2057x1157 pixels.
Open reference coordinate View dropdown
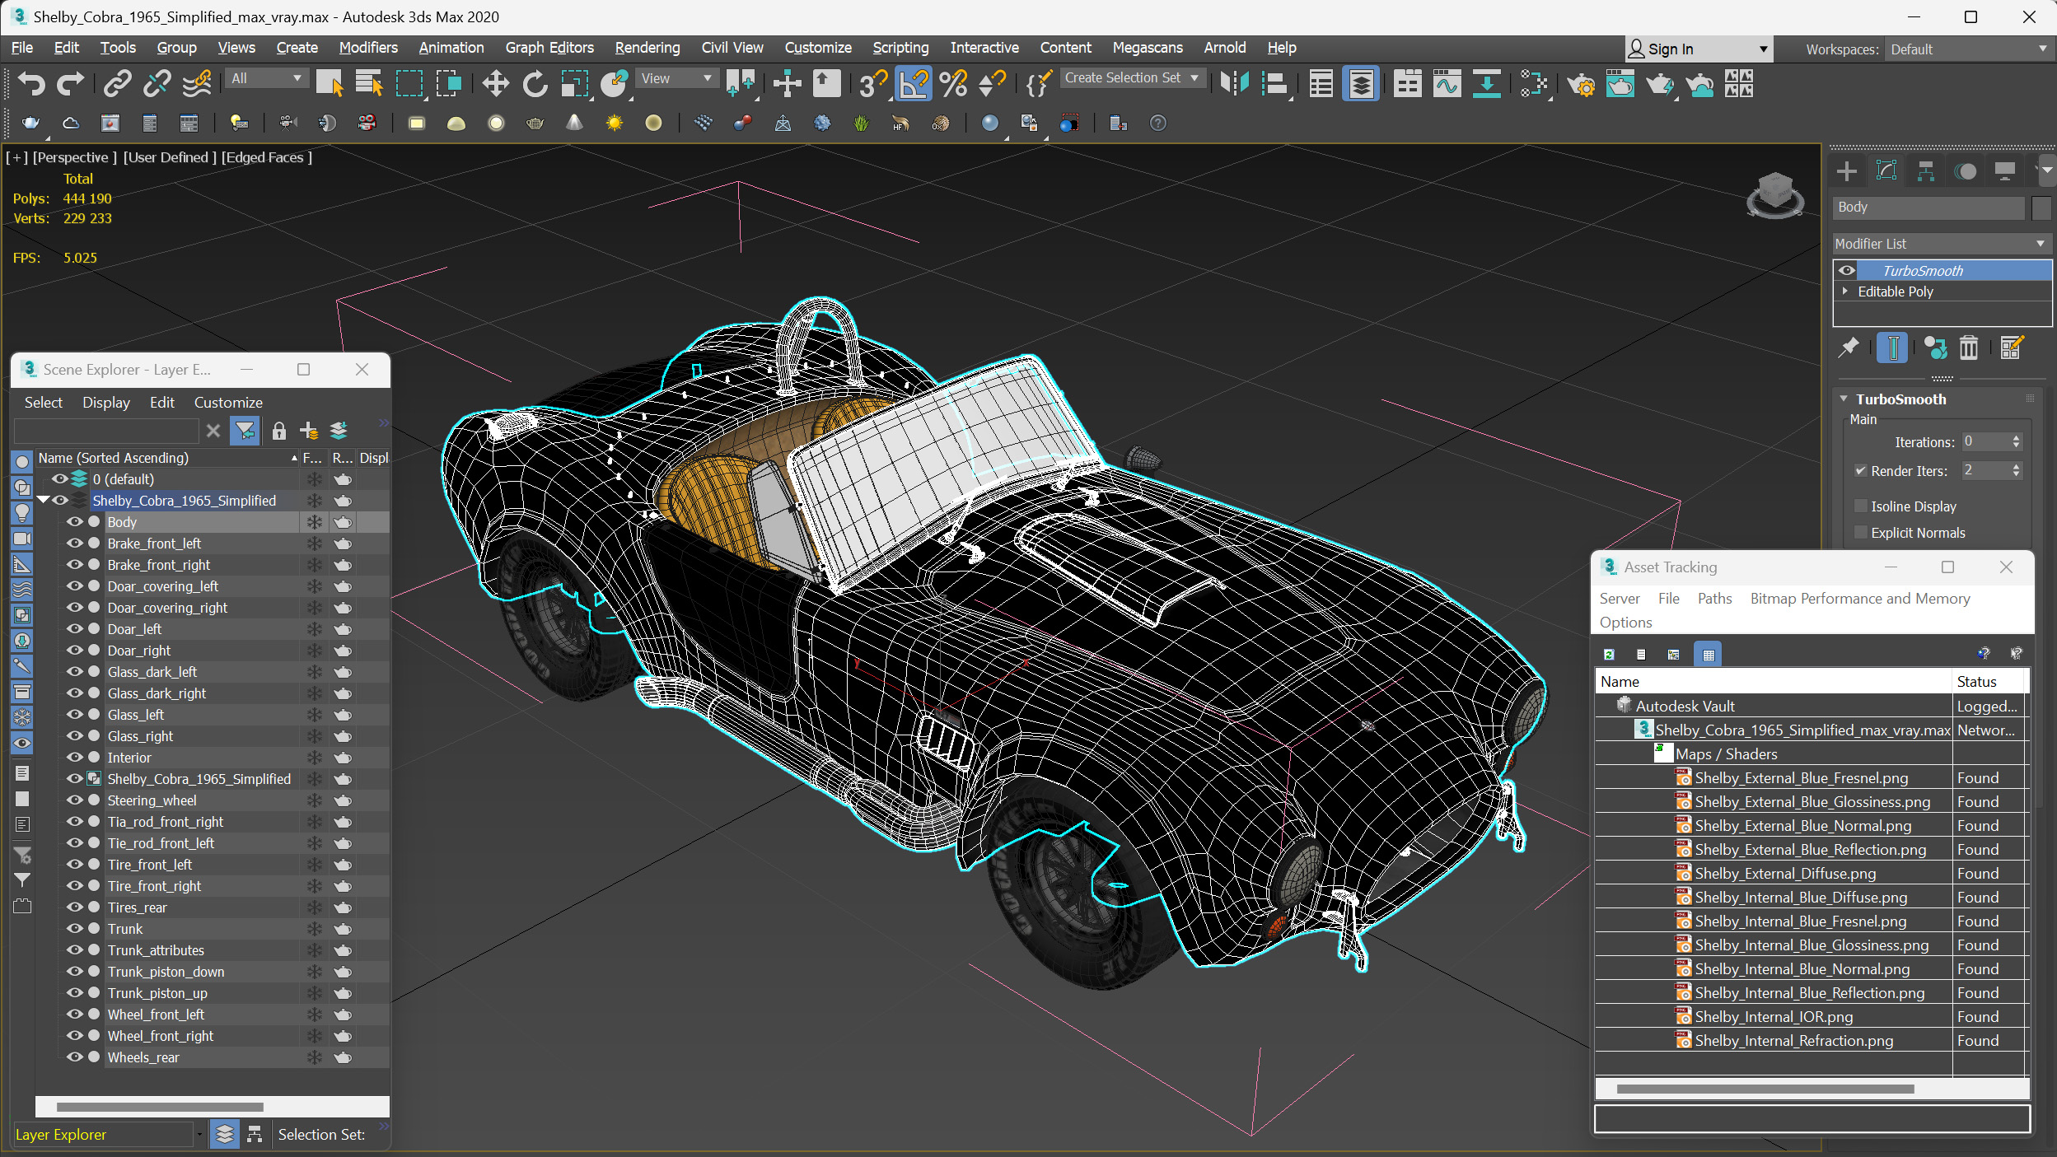point(676,78)
